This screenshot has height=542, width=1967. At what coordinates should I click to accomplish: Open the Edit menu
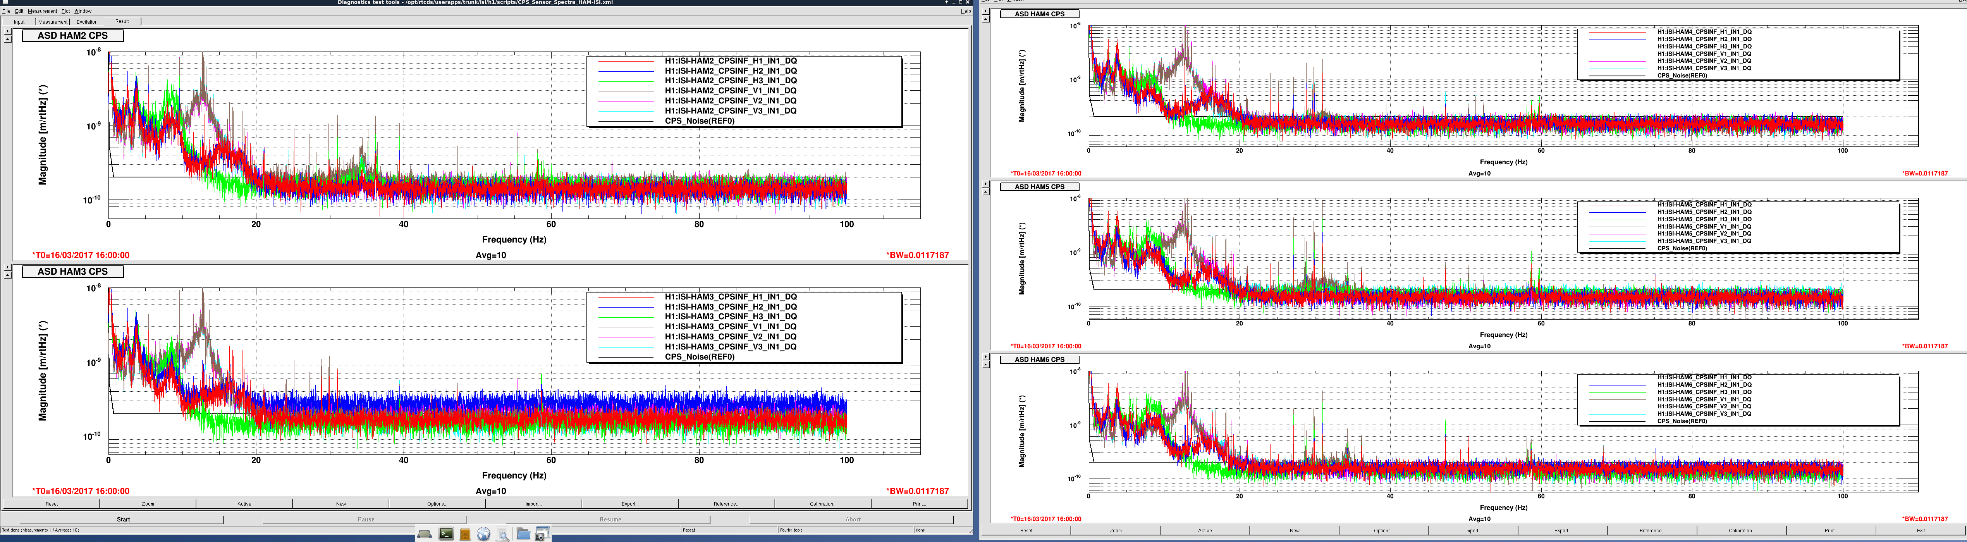(19, 12)
